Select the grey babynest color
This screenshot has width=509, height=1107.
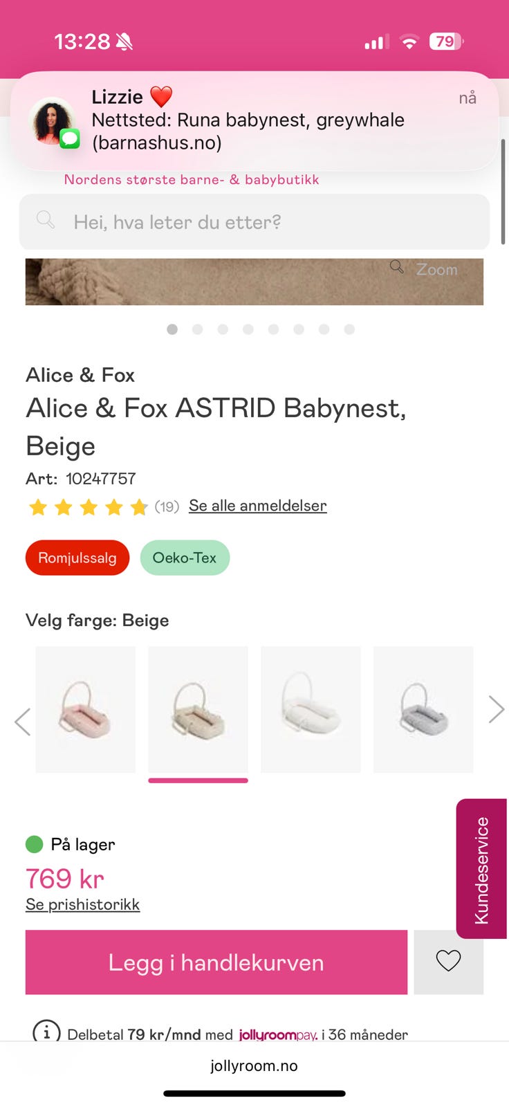[423, 709]
